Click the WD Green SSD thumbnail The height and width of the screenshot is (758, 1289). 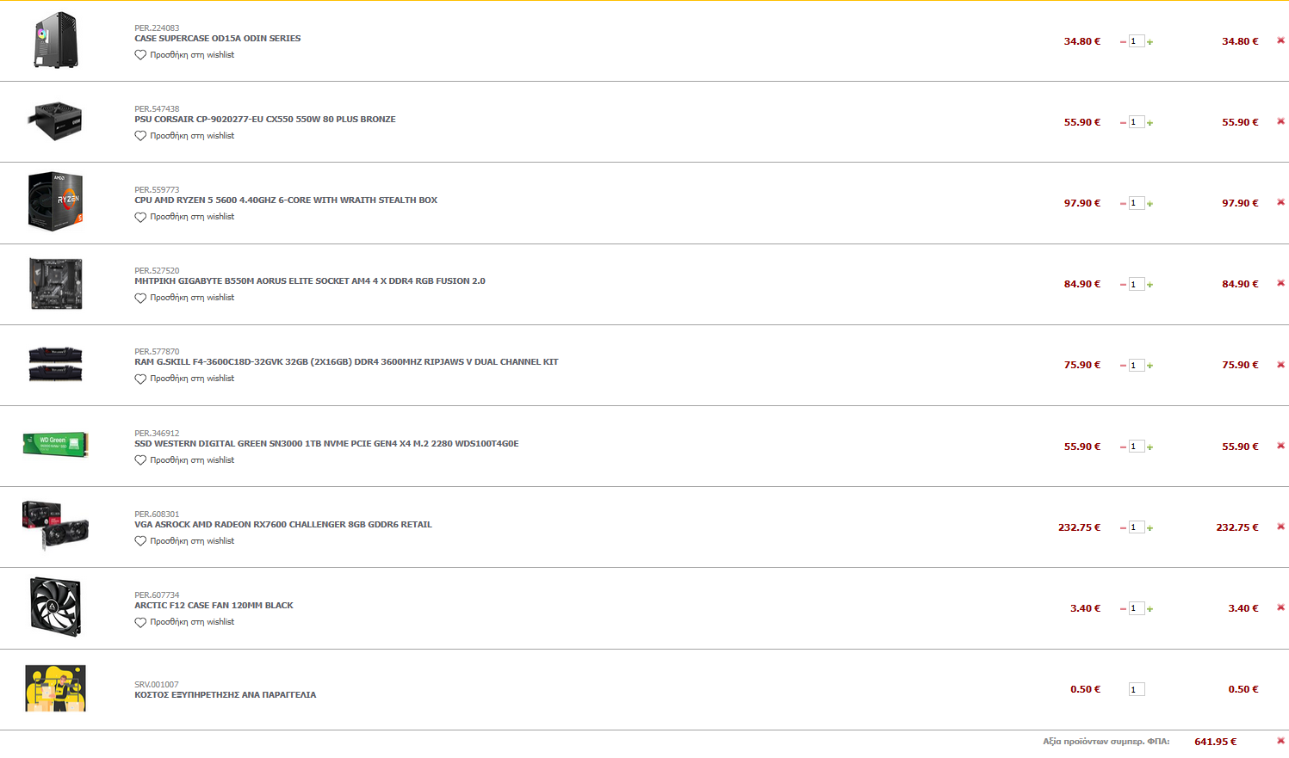point(55,445)
